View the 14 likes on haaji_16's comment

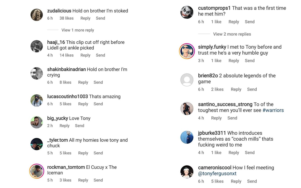pos(66,55)
